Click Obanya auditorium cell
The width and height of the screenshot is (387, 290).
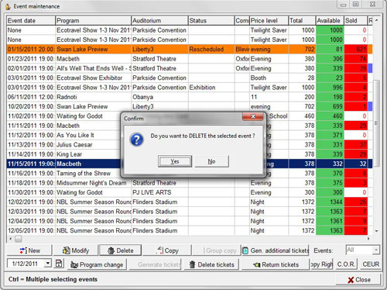click(x=159, y=97)
